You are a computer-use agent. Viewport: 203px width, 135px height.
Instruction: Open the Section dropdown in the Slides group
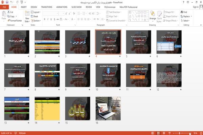click(36, 21)
